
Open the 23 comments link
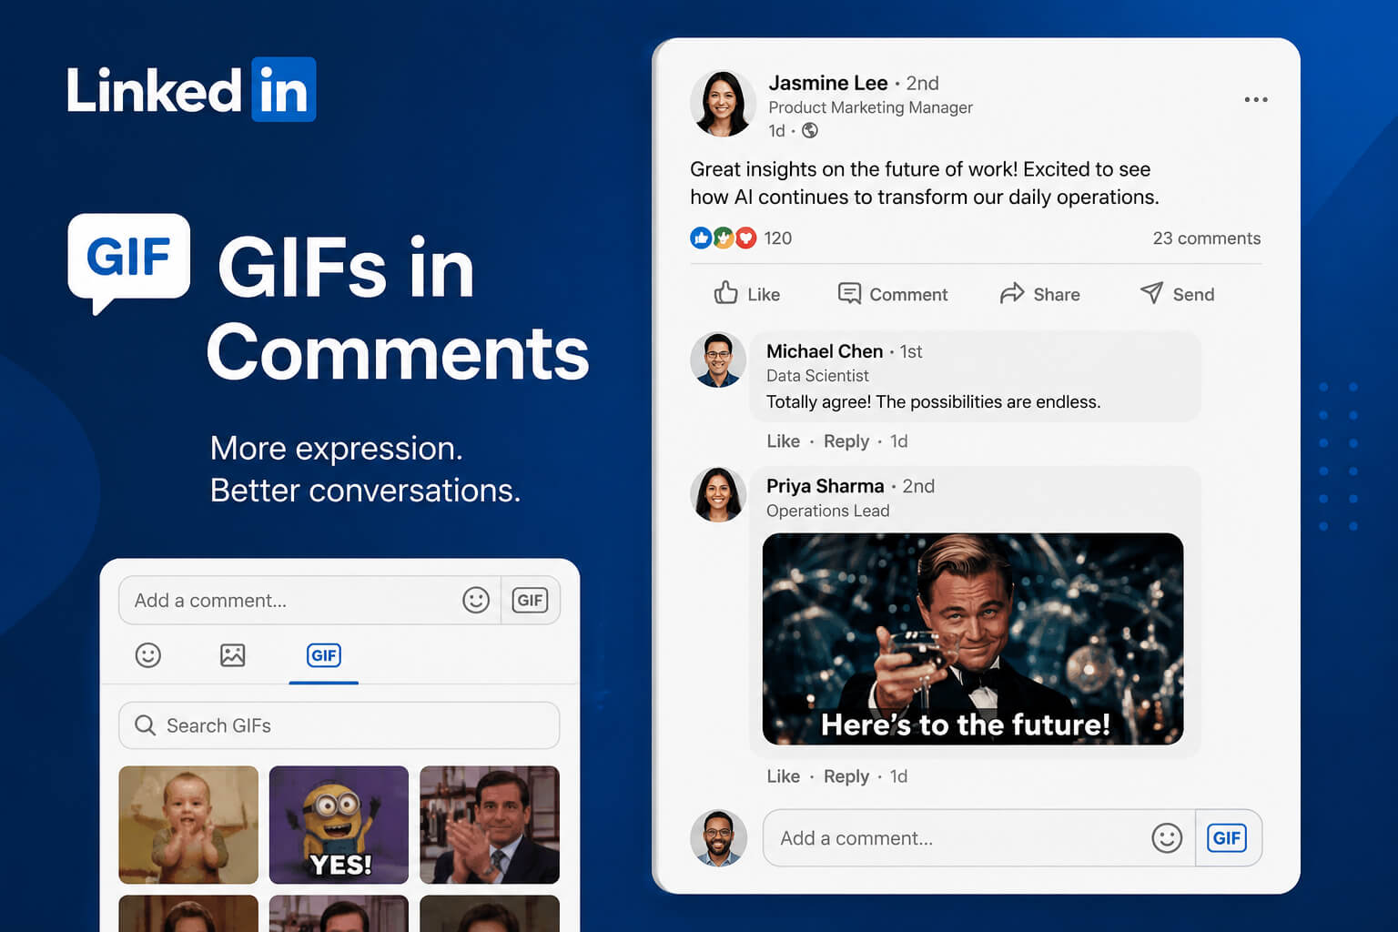[1206, 238]
